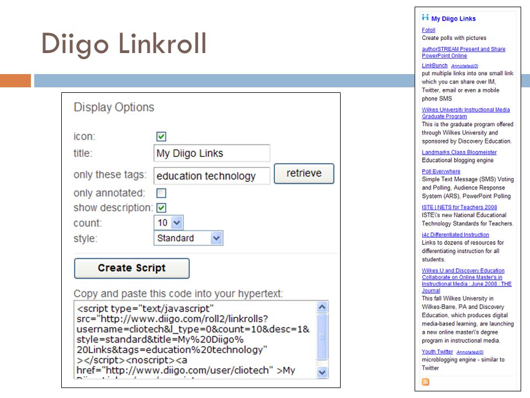This screenshot has height=398, width=530.
Task: Click the title field with My Diigo Links
Action: [211, 153]
